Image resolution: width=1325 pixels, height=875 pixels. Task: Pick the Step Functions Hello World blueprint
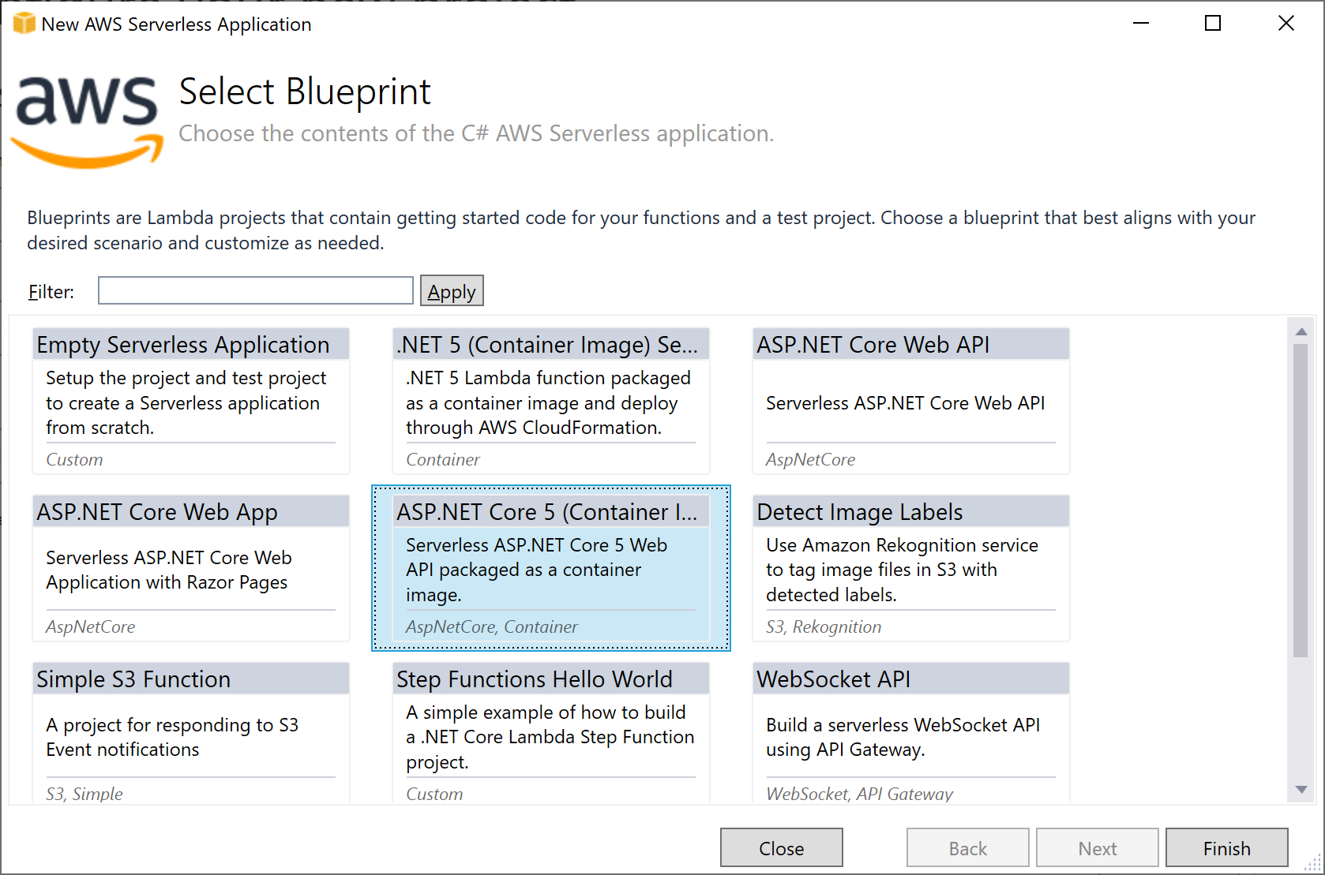(x=551, y=733)
